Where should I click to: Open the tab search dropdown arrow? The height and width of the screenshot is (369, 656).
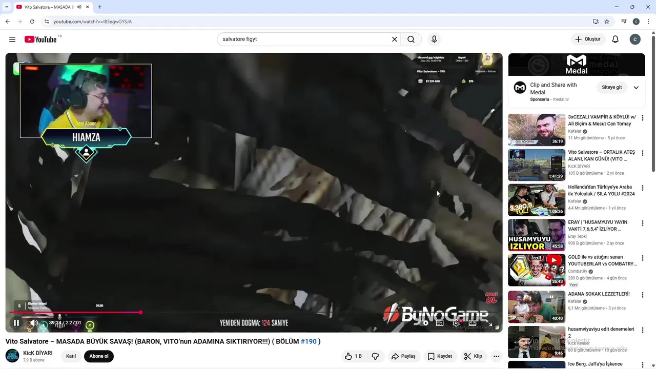click(x=7, y=7)
